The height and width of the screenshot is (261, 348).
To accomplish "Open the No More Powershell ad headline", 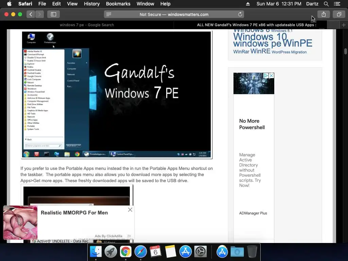I will (x=252, y=124).
